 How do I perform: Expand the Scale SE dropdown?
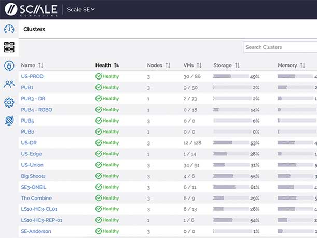(x=81, y=9)
